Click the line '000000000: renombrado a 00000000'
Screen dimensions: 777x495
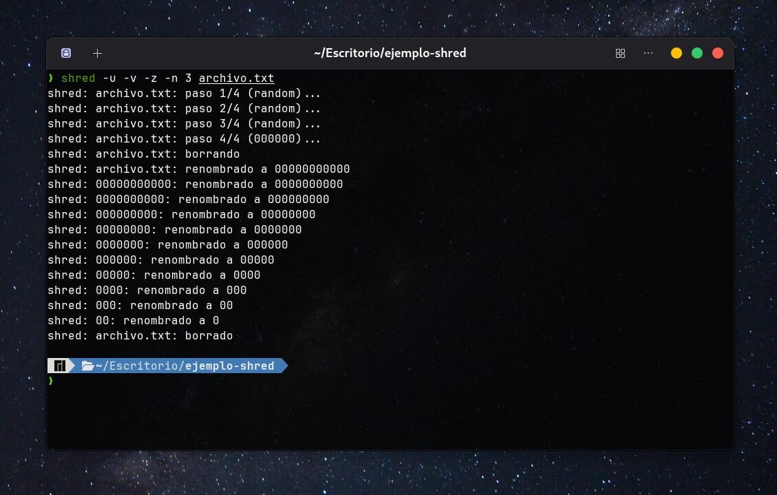(182, 214)
